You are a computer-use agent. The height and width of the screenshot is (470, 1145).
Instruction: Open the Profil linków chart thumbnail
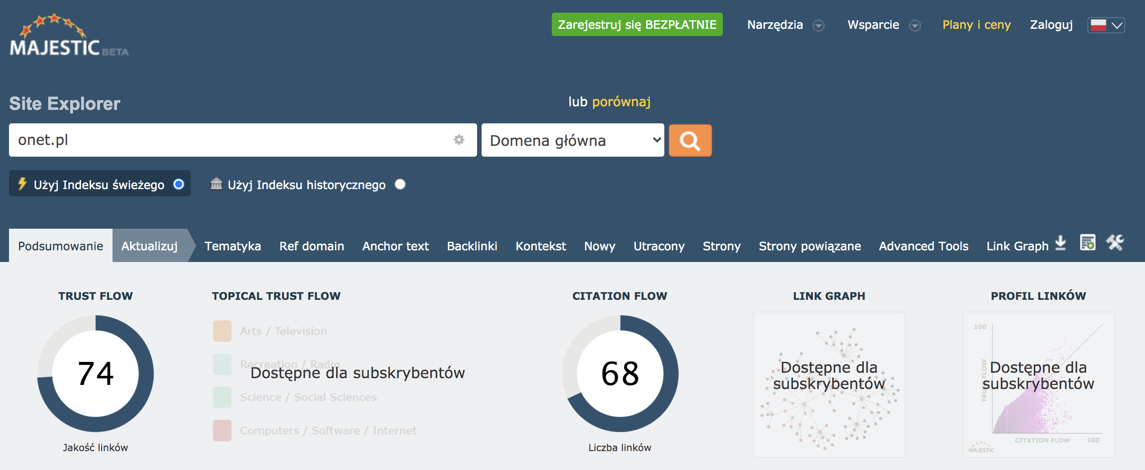click(x=1039, y=384)
